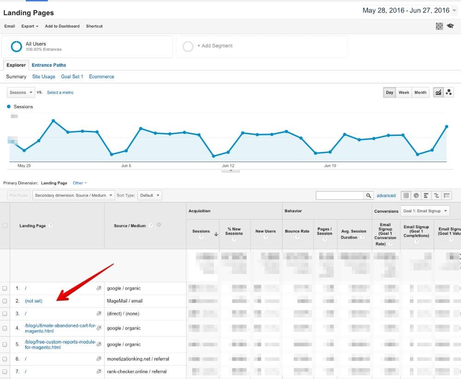461x379 pixels.
Task: Expand the Goal 1: Email Signup dropdown
Action: pyautogui.click(x=425, y=211)
